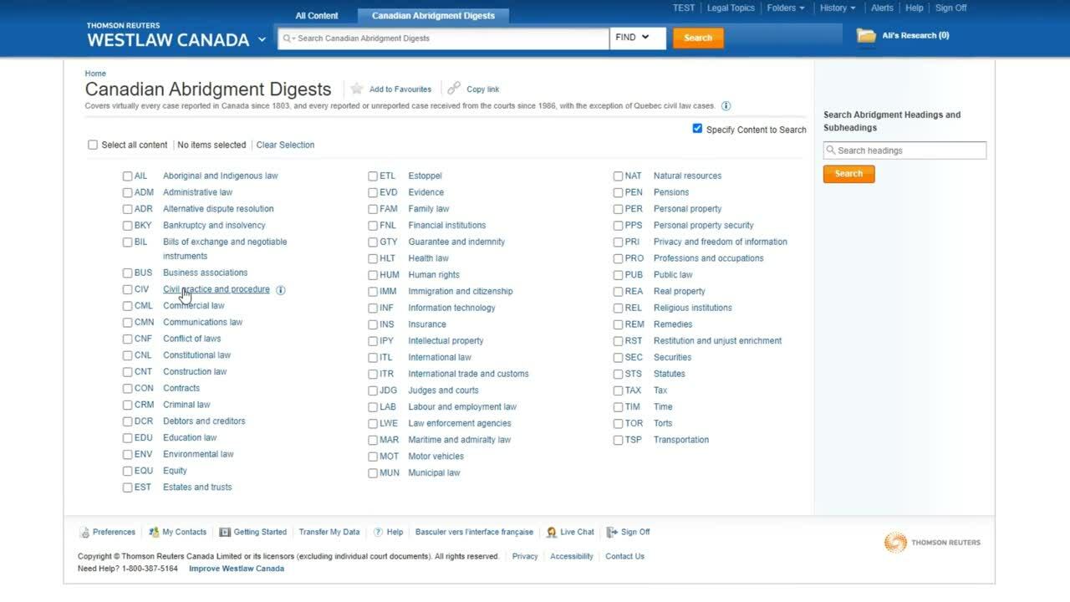Check the FAM Family law checkbox
The width and height of the screenshot is (1070, 602).
coord(373,209)
